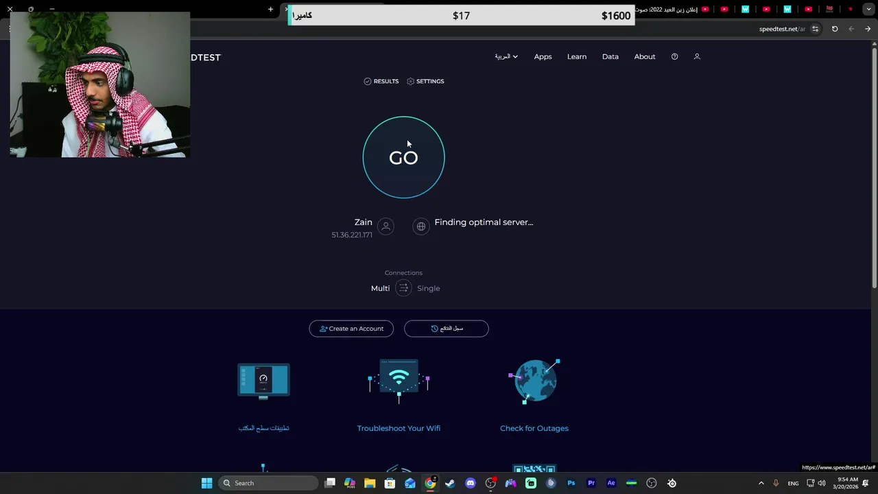Show hidden tray icons chevron
878x494 pixels.
[x=761, y=483]
